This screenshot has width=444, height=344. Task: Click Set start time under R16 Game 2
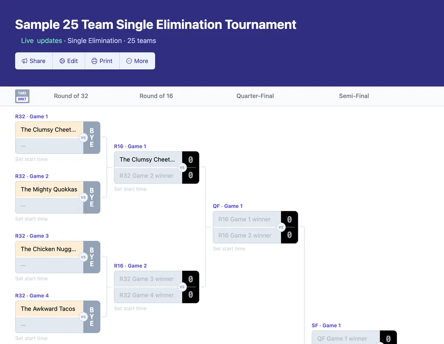click(130, 308)
